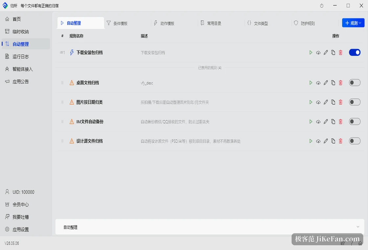Open the 规则 add dropdown button
The width and height of the screenshot is (368, 250).
pos(353,23)
